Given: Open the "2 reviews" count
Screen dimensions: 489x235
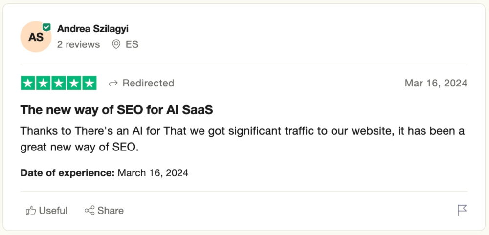Looking at the screenshot, I should coord(78,44).
